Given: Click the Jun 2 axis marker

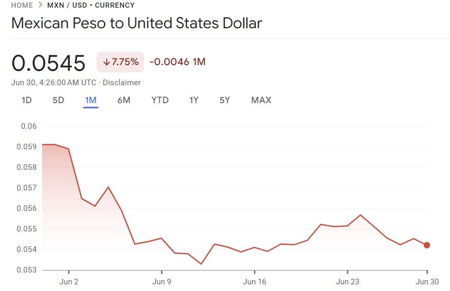Looking at the screenshot, I should point(69,282).
